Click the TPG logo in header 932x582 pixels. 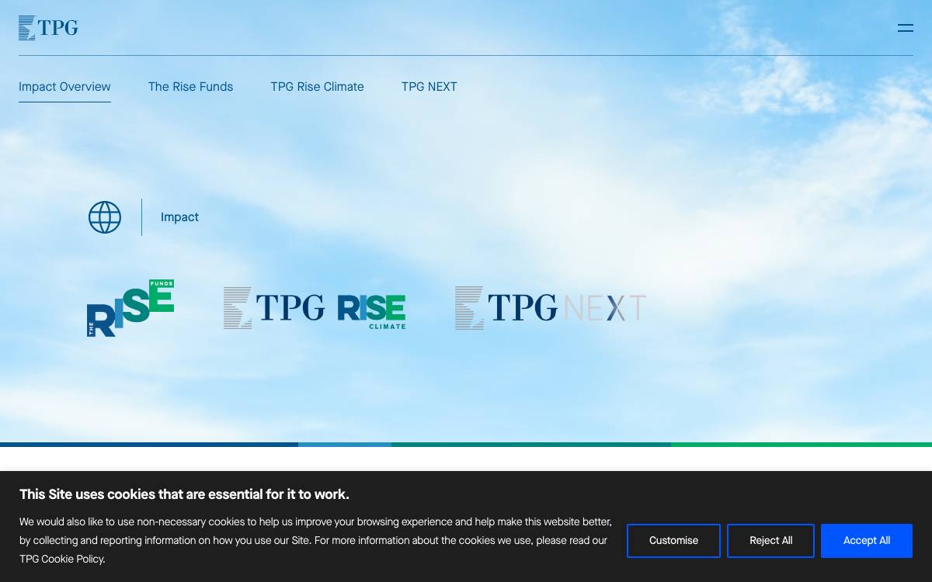48,28
